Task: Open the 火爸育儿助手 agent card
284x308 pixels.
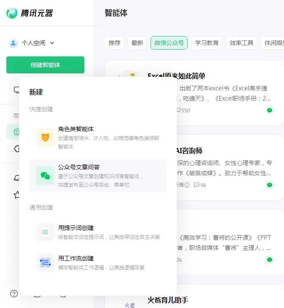Action: [168, 300]
